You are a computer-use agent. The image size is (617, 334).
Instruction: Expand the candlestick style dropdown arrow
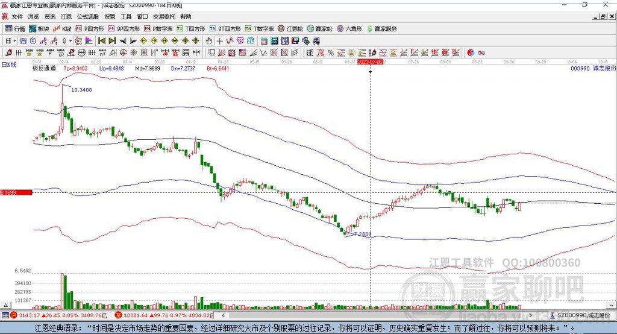(x=70, y=41)
